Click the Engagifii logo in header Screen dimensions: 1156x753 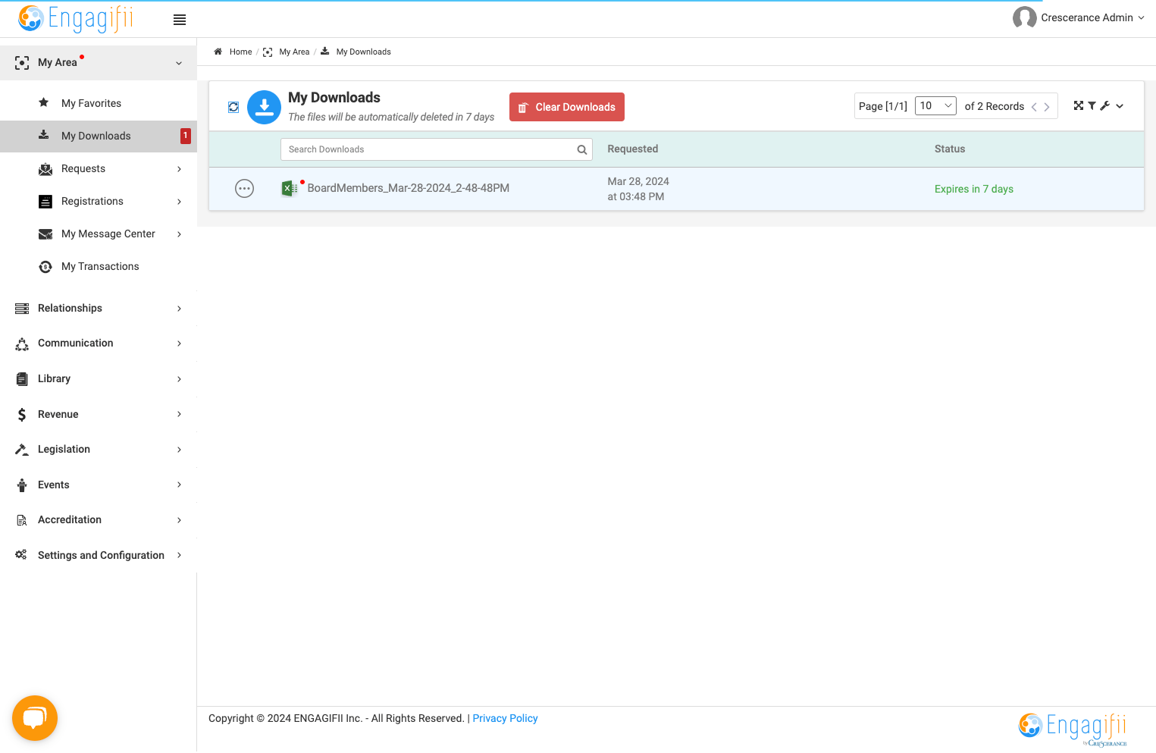(x=76, y=18)
